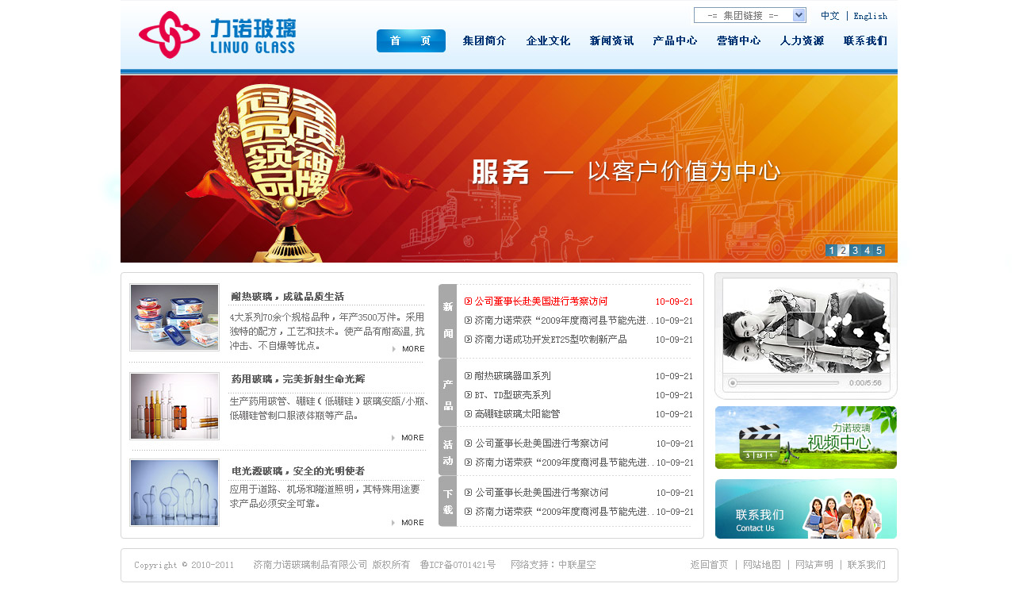
Task: Switch to banner slide 3
Action: click(x=855, y=251)
